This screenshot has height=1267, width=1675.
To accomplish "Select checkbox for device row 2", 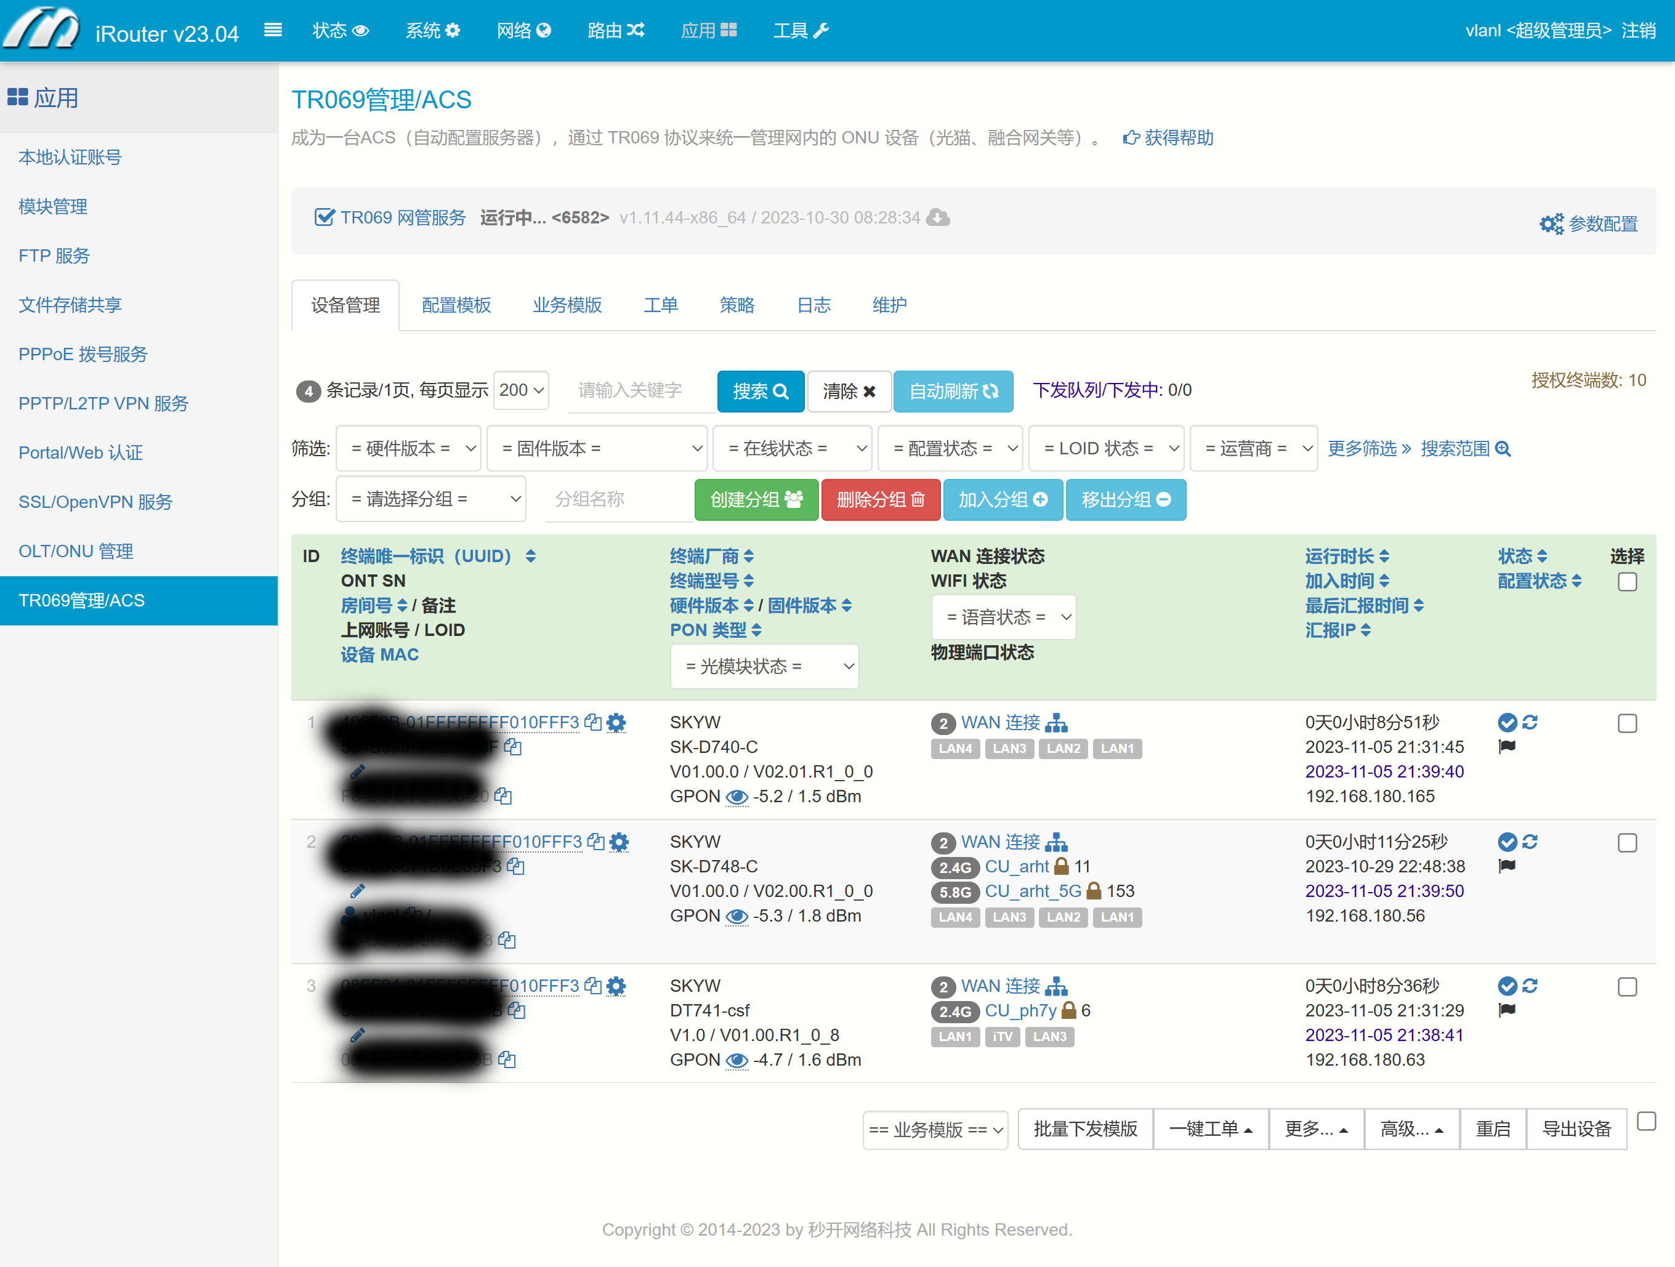I will pos(1626,842).
